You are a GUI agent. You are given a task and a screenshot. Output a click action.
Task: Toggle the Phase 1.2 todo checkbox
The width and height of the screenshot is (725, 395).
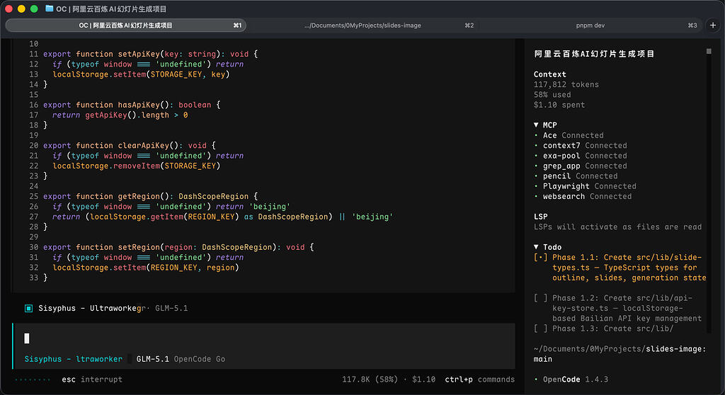click(x=540, y=298)
